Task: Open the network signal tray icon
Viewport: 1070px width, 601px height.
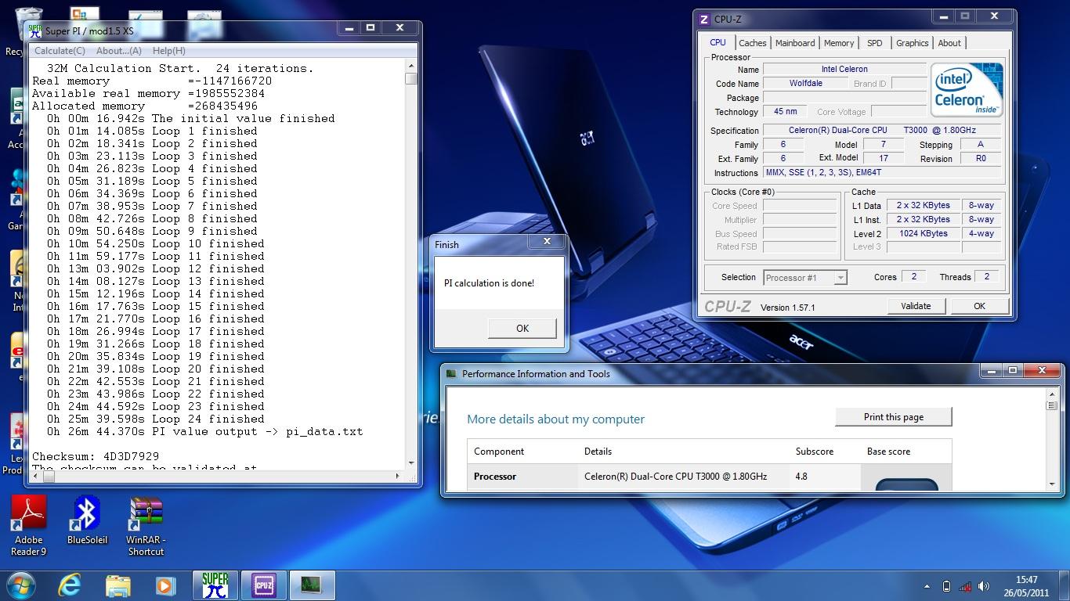Action: coord(965,586)
